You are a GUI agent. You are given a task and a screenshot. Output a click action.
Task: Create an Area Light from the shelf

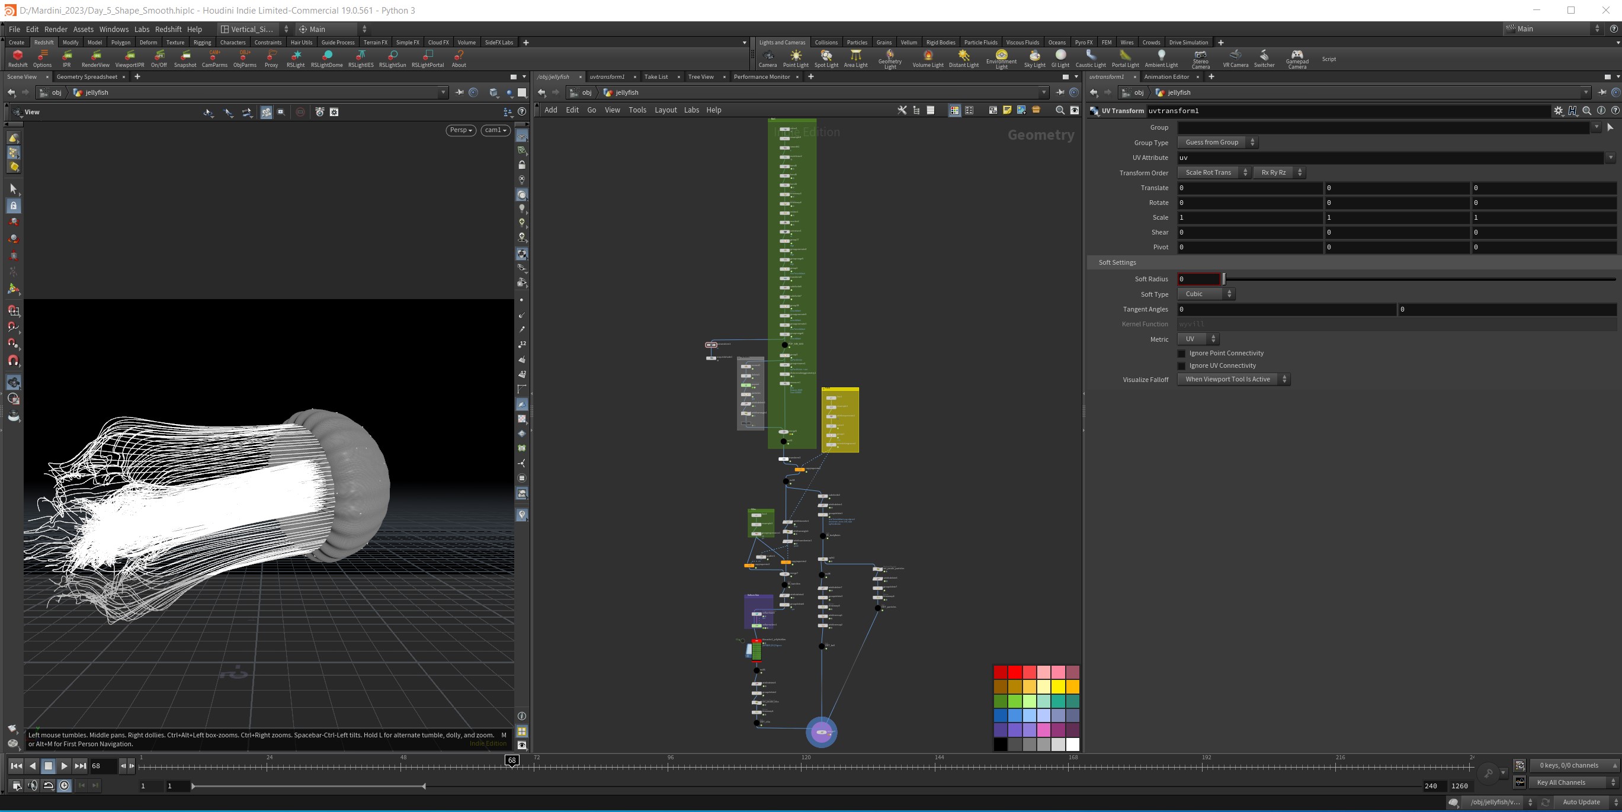[855, 59]
